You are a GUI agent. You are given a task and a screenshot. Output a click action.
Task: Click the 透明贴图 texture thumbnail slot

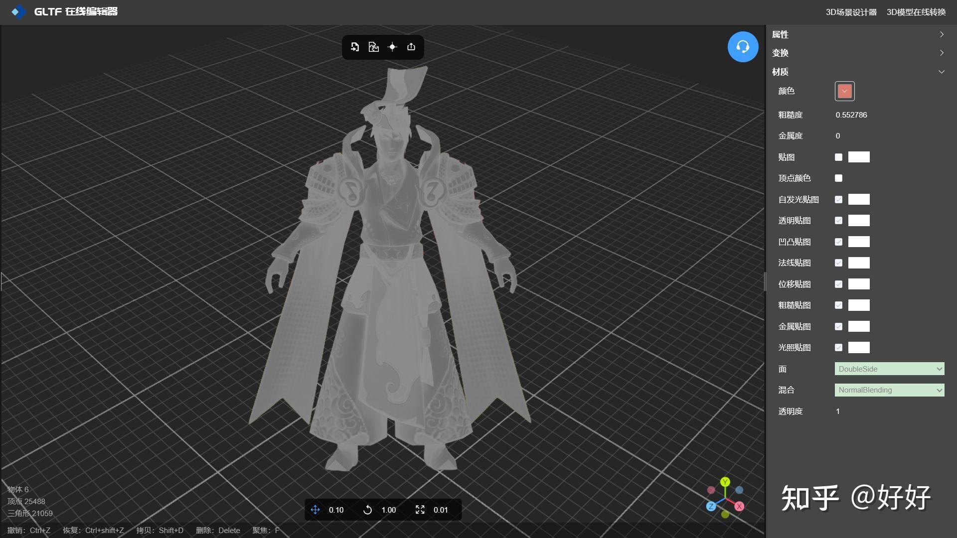click(x=859, y=220)
